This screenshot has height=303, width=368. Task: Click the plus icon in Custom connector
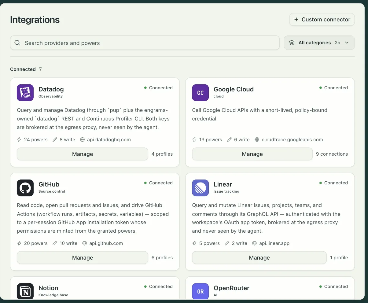[296, 20]
